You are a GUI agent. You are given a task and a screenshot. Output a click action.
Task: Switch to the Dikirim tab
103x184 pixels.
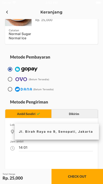[75, 114]
